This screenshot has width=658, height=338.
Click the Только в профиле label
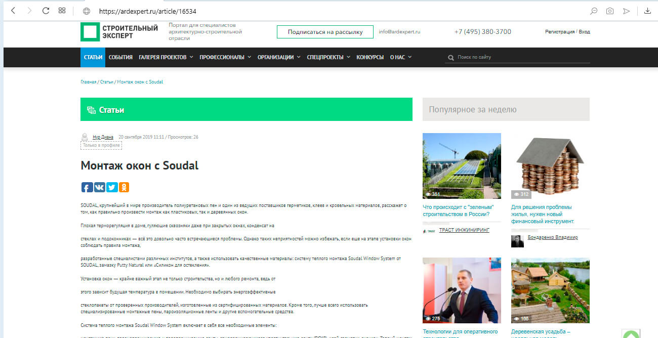tap(101, 145)
